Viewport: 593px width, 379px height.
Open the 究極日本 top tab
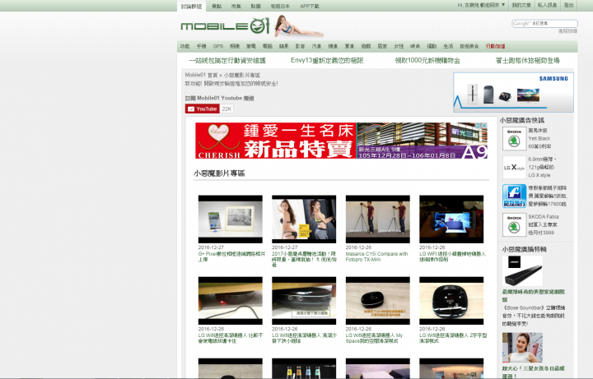(280, 6)
